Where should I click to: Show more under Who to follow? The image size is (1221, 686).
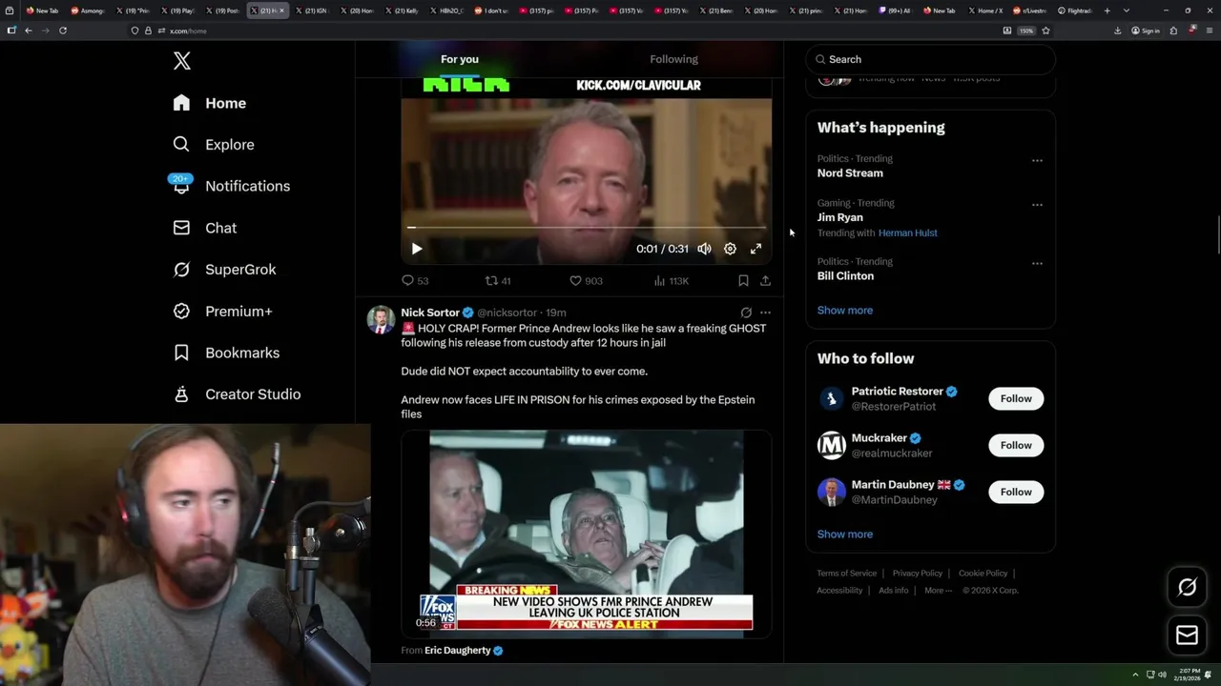click(x=845, y=535)
